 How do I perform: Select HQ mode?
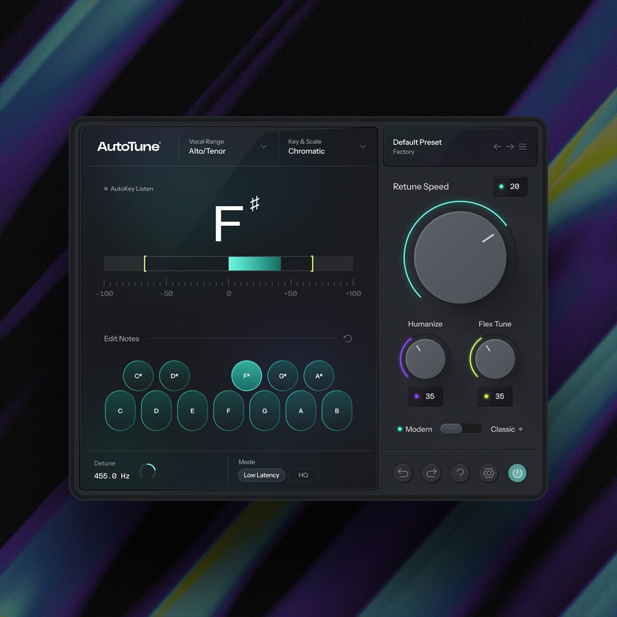303,475
